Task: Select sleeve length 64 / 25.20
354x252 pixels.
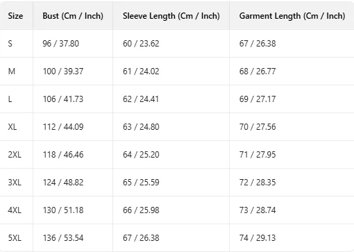Action: pyautogui.click(x=141, y=155)
